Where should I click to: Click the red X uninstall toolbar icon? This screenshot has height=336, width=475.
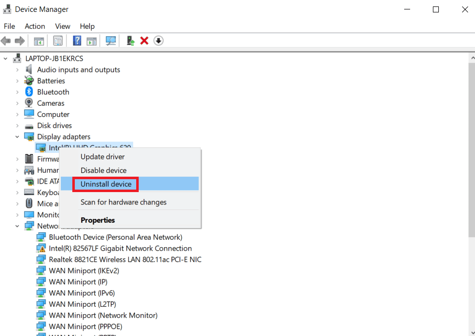(144, 40)
